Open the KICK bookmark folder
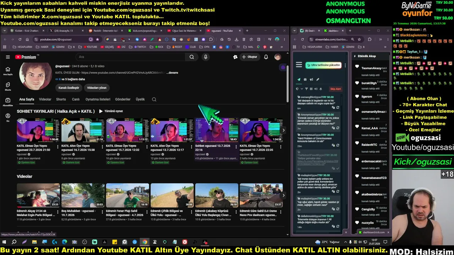 156,47
